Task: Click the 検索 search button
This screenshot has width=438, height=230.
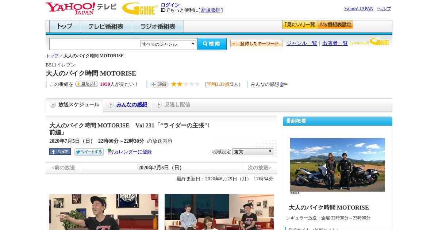Action: (212, 44)
